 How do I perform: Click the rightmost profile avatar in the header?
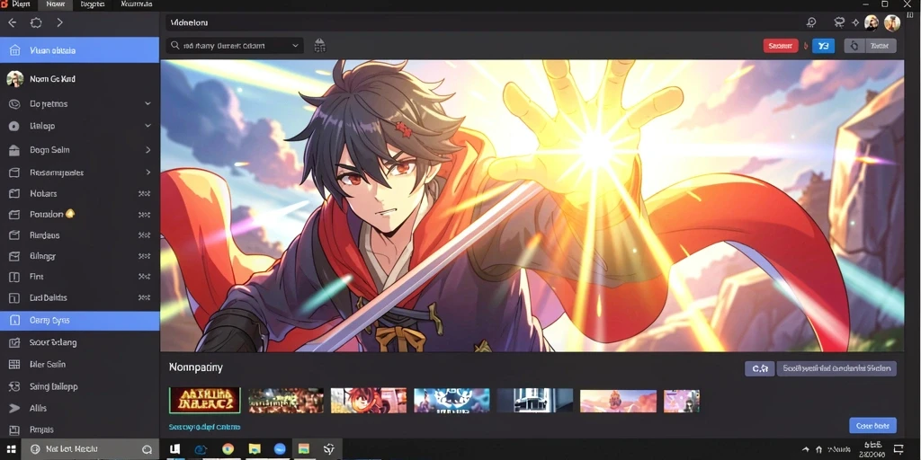(891, 22)
